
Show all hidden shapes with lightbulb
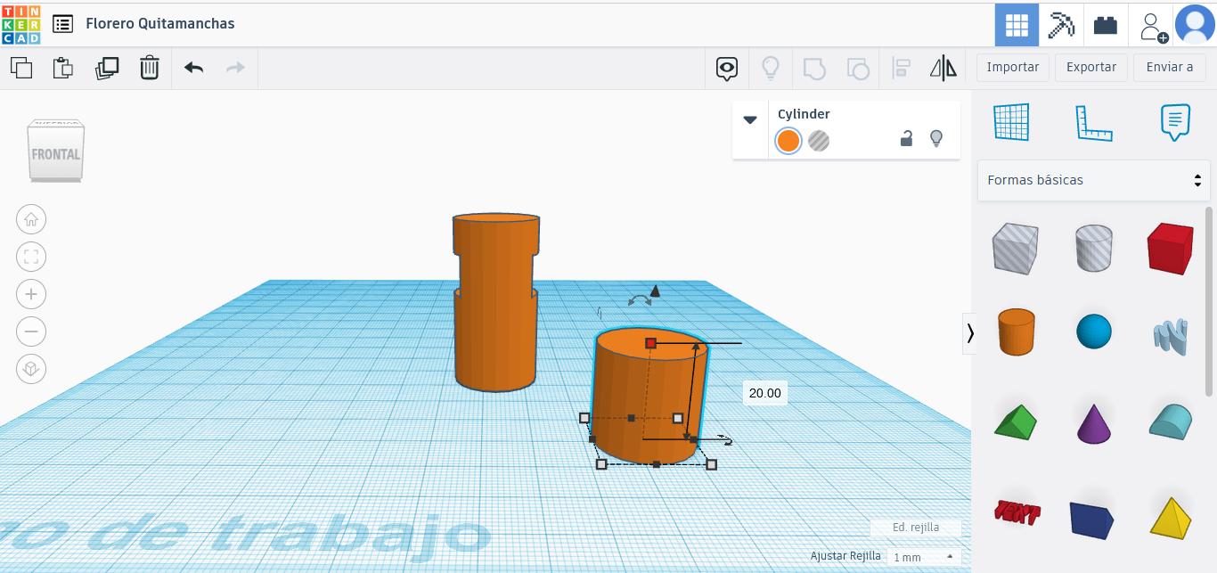point(771,68)
